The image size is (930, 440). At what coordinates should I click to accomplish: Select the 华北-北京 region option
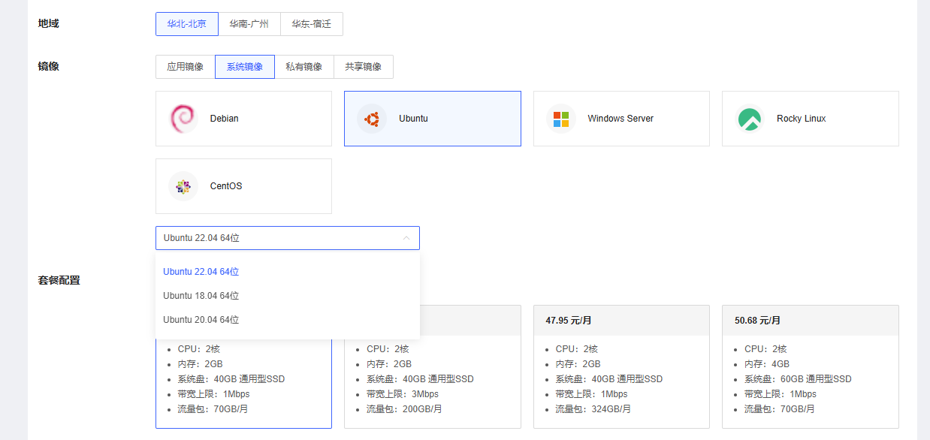(x=187, y=24)
